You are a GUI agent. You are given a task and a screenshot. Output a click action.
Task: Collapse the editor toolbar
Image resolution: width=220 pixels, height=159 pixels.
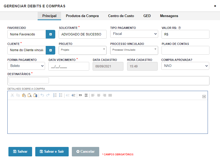coord(204,97)
